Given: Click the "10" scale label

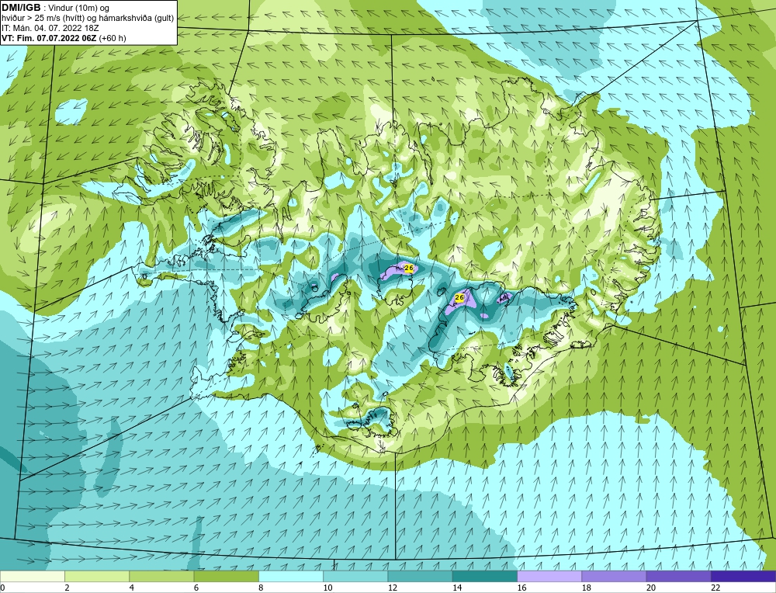Looking at the screenshot, I should point(327,588).
